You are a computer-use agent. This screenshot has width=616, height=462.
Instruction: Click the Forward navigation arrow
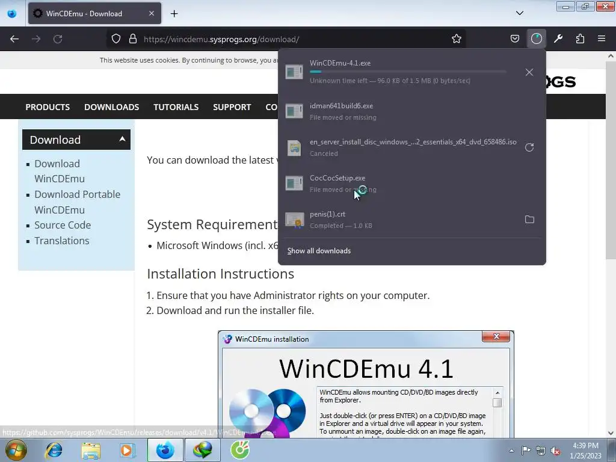pyautogui.click(x=36, y=39)
